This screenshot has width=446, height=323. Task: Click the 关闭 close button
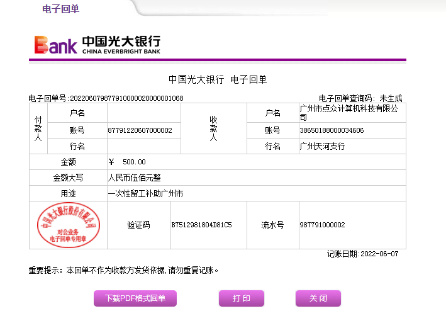(318, 298)
